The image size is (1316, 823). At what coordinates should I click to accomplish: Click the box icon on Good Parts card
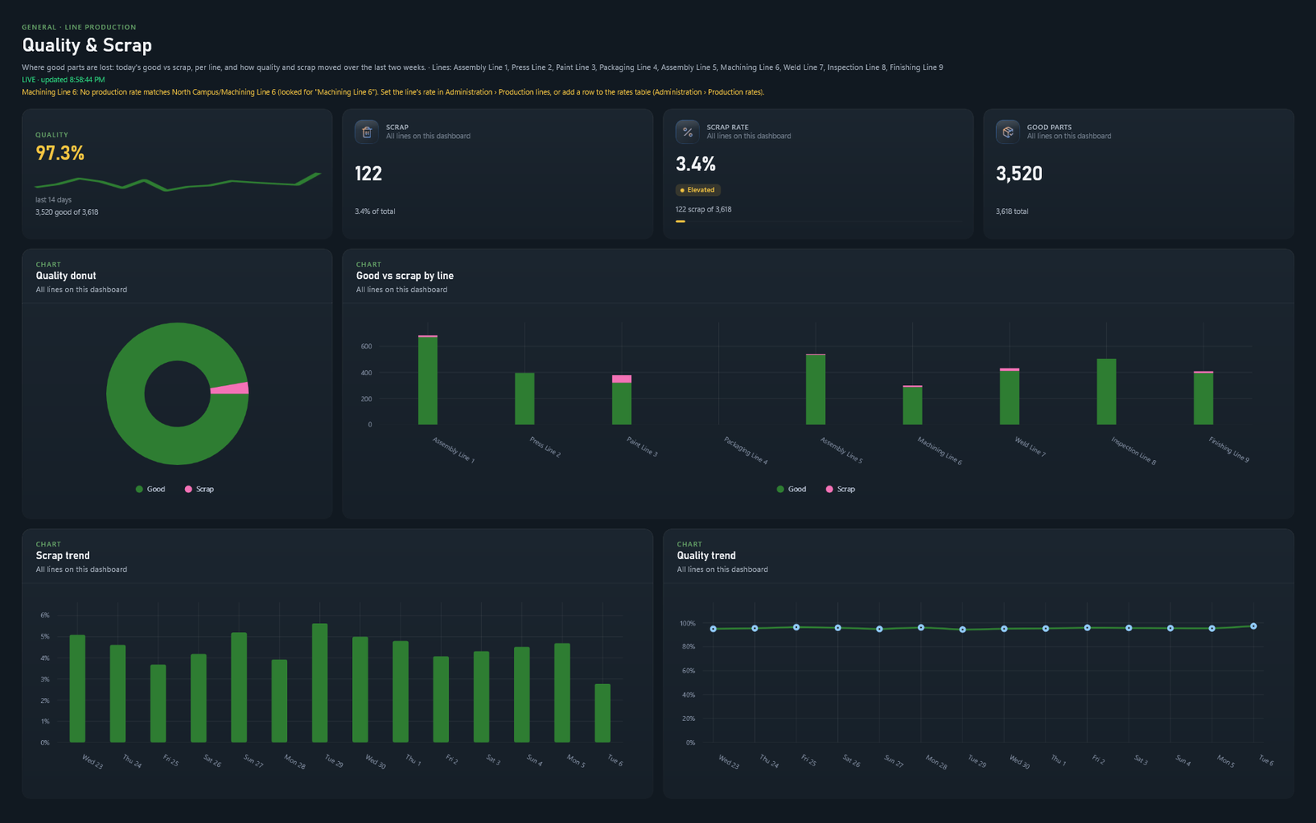(x=1008, y=132)
